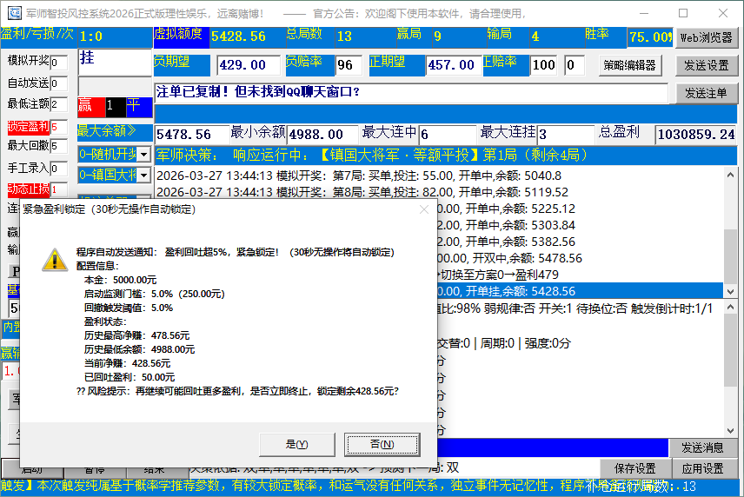Viewport: 744px width, 497px height.
Task: Click the app icon in the title bar
Action: (x=15, y=14)
